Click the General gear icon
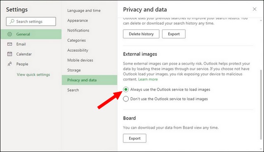 [x=9, y=34]
